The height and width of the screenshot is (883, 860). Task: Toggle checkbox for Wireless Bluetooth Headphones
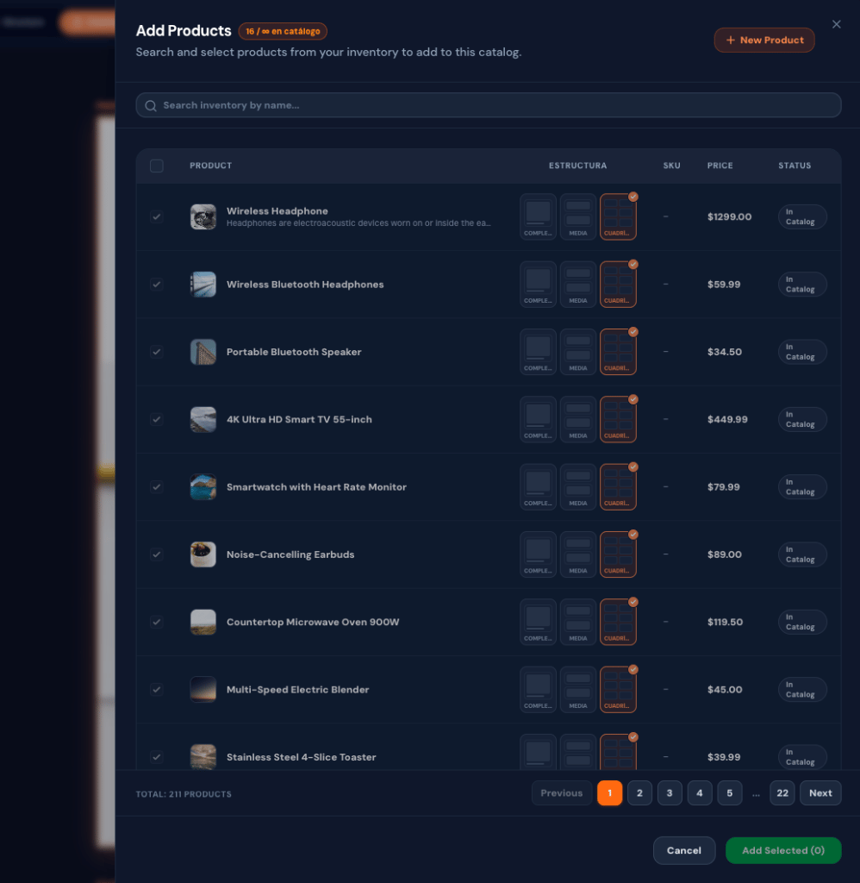[157, 285]
